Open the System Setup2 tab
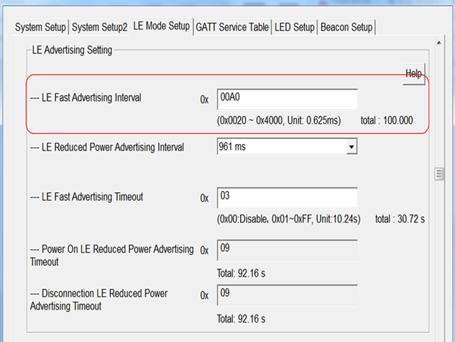The width and height of the screenshot is (455, 342). [99, 27]
